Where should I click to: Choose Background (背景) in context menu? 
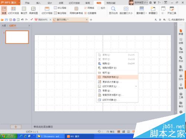click(118, 91)
